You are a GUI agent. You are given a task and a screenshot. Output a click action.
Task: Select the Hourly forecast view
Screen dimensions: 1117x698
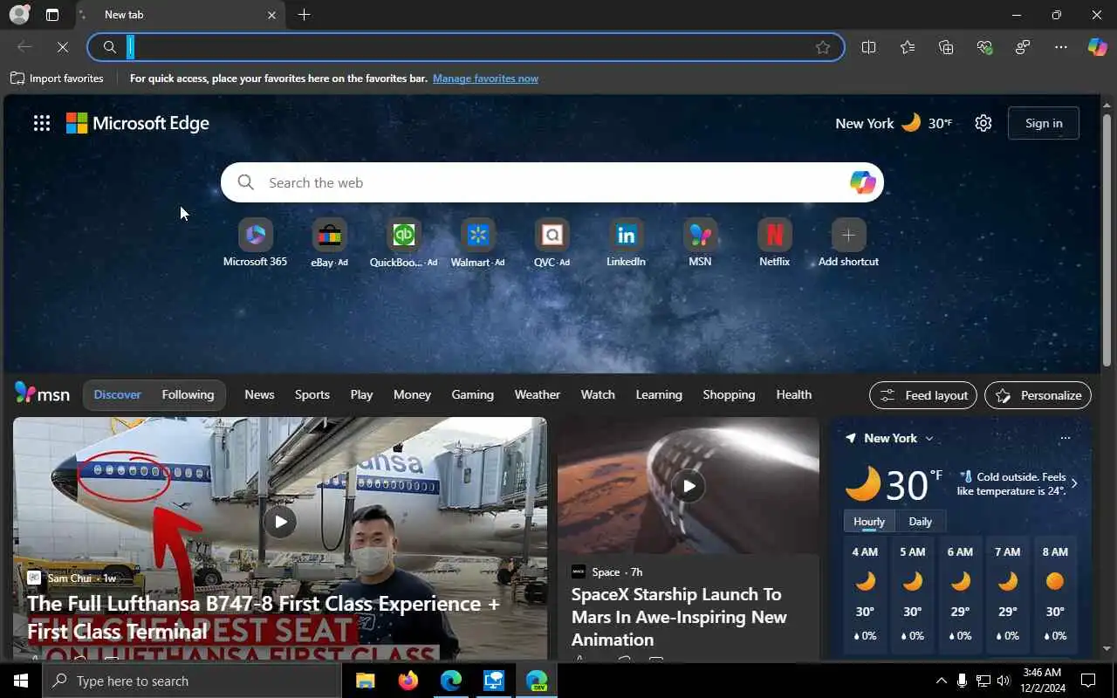click(869, 522)
